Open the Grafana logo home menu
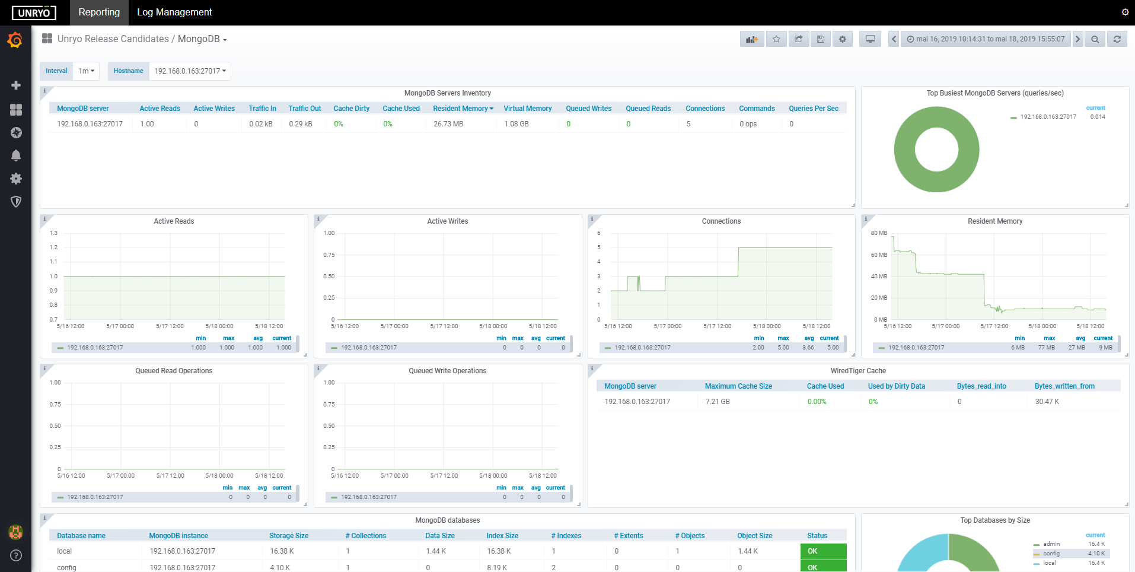Screen dimensions: 1135x572 pyautogui.click(x=15, y=40)
